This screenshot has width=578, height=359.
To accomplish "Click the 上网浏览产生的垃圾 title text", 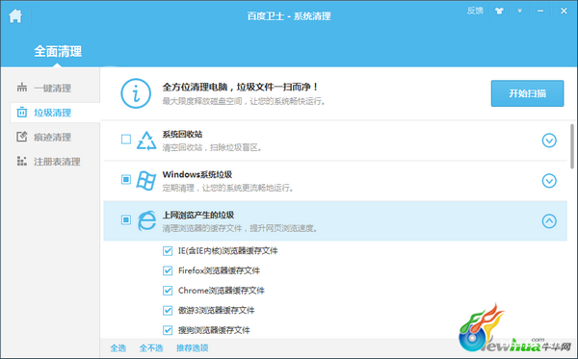I will 198,215.
